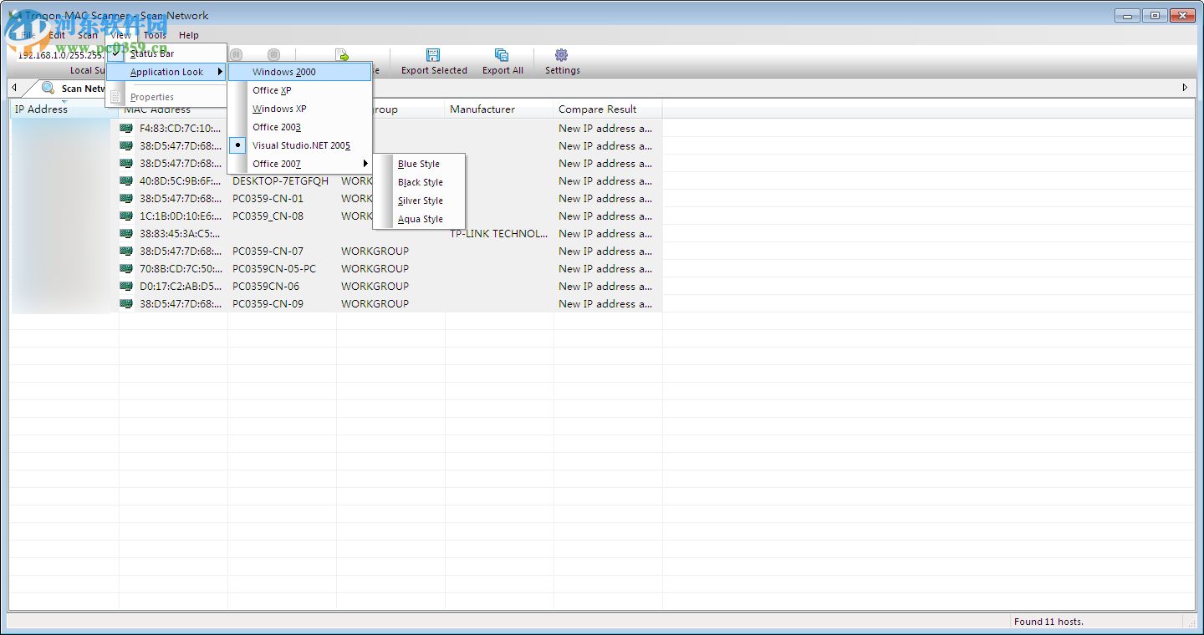
Task: Click the magnifier icon on Scan Network tab
Action: [48, 88]
